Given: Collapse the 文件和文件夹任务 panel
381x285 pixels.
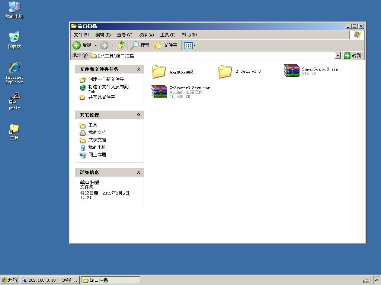Looking at the screenshot, I should click(x=138, y=69).
